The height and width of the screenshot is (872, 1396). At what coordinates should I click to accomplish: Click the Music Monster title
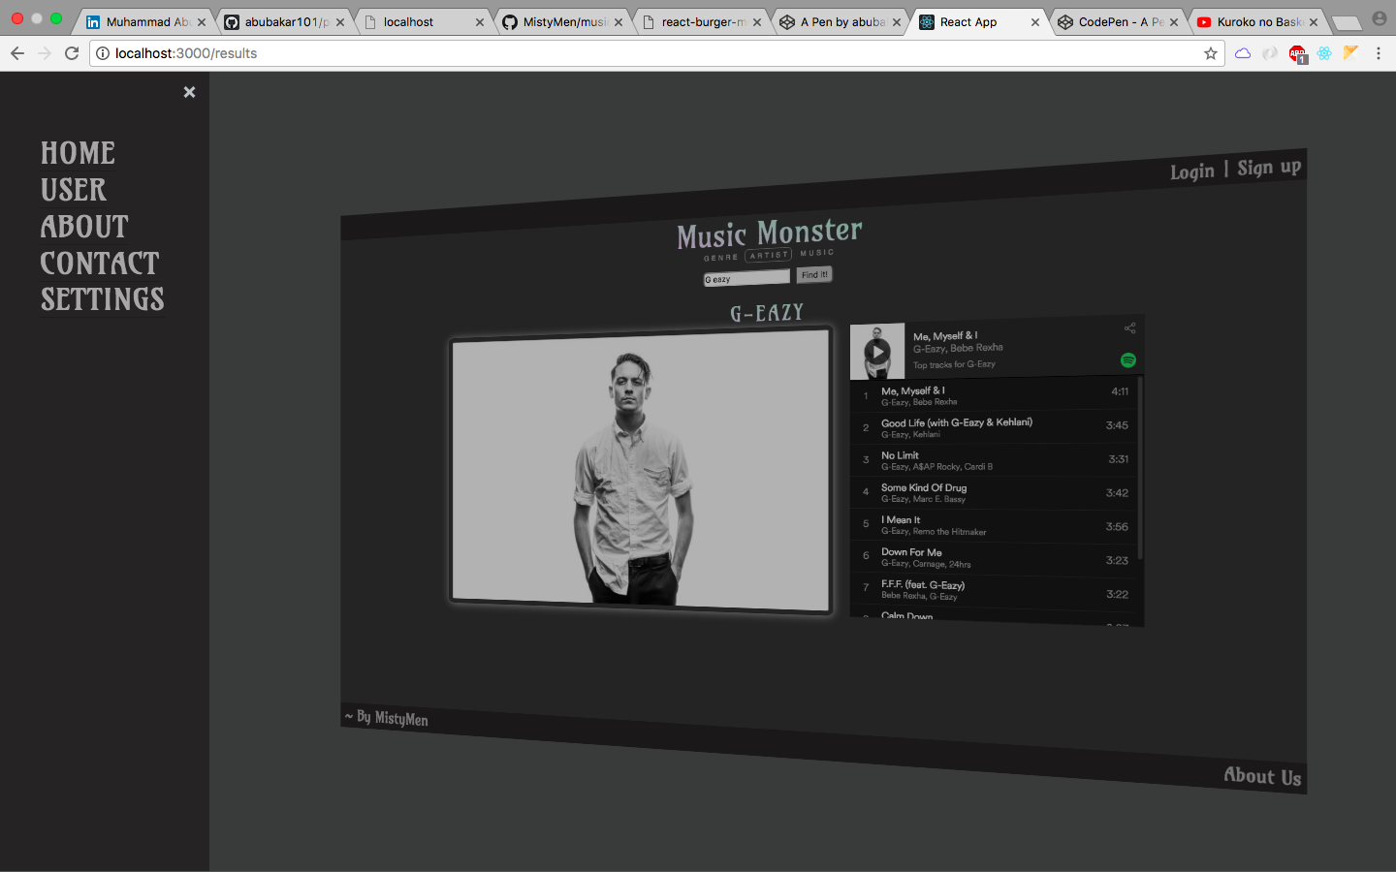click(770, 234)
